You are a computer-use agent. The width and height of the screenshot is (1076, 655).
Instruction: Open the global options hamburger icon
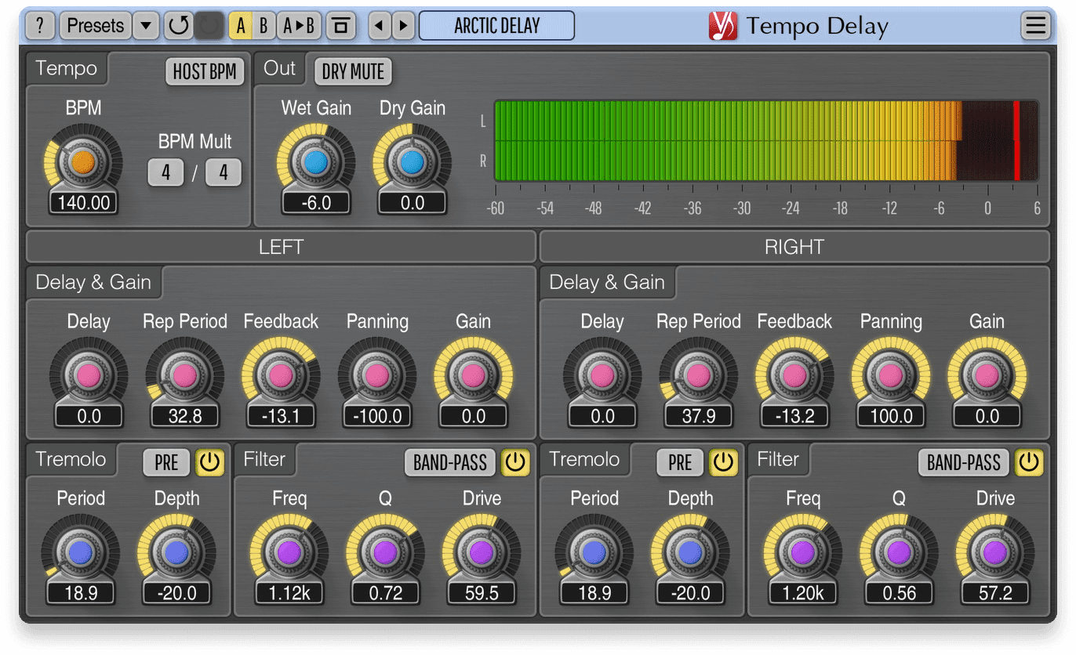1035,25
